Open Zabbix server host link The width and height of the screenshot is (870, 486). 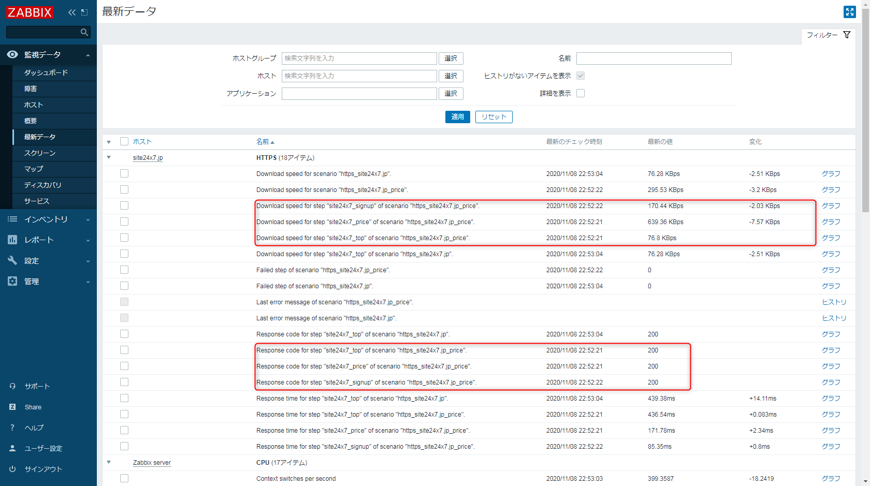tap(152, 463)
